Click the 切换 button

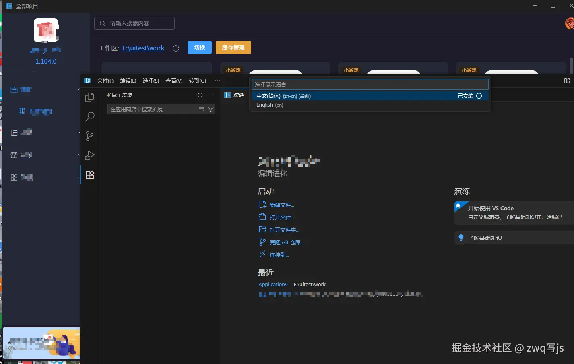200,48
